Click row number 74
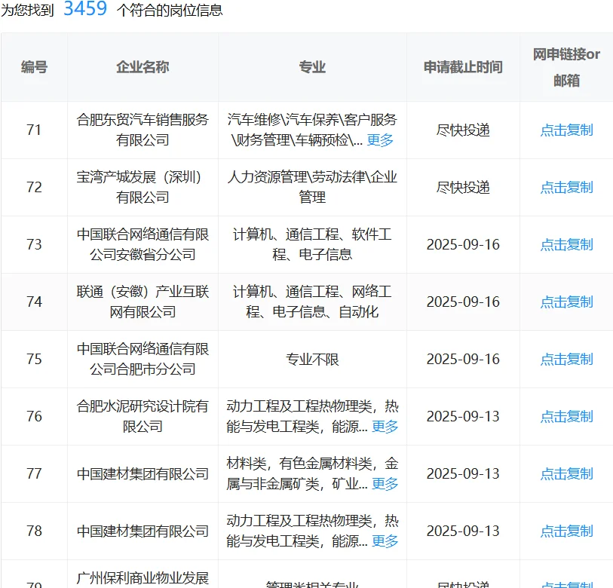Viewport: 613px width, 588px height. (34, 302)
